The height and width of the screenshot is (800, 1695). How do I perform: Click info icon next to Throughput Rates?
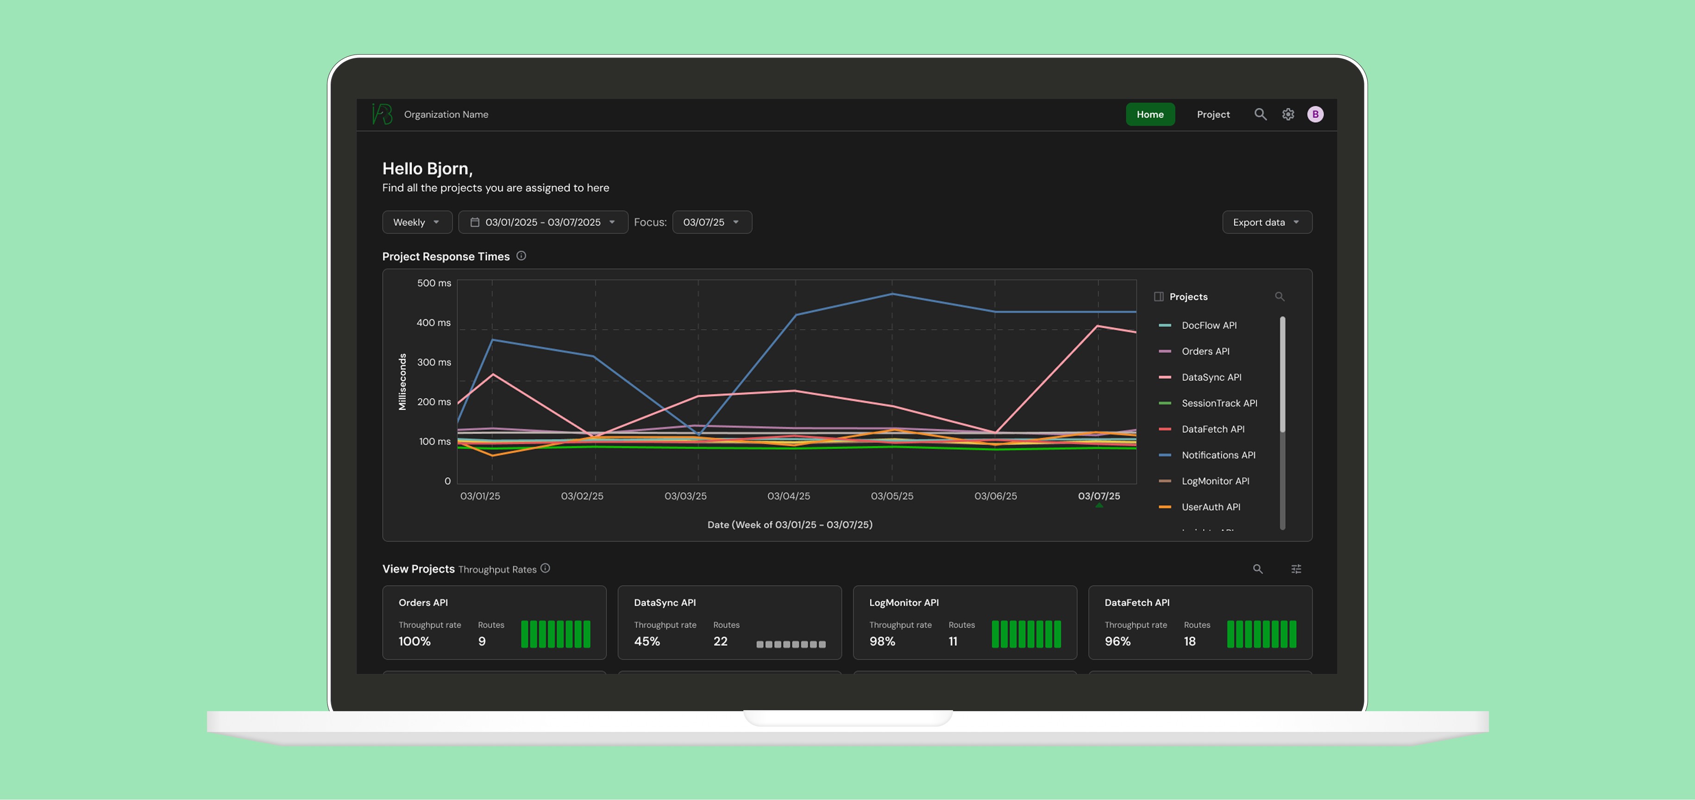[x=546, y=569]
